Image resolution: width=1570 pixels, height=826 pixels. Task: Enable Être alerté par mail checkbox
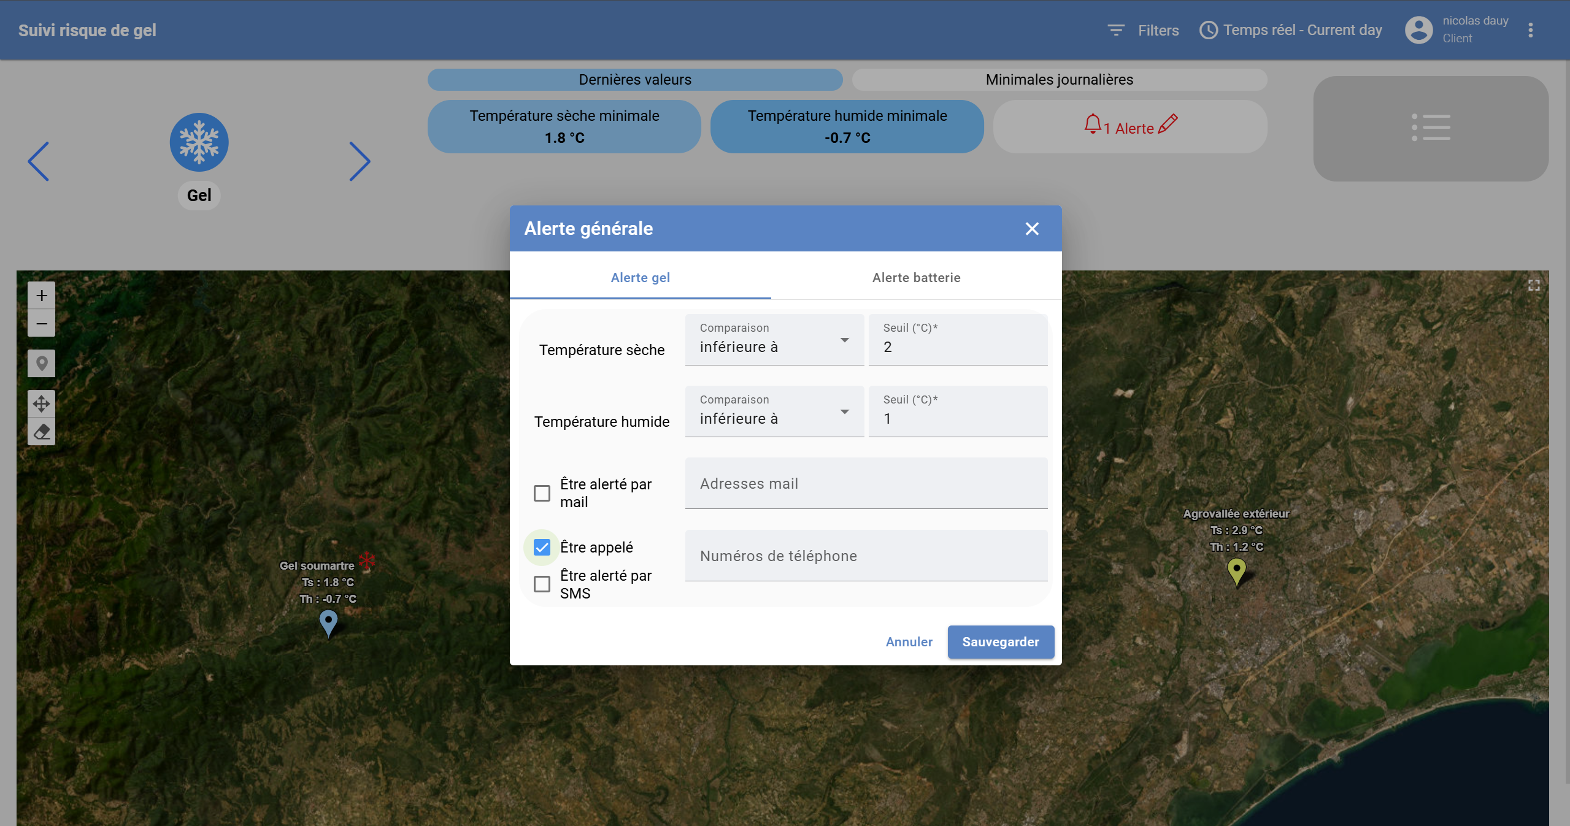point(542,493)
